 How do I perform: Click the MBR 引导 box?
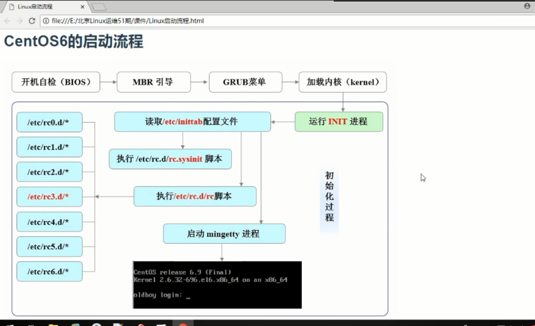(153, 82)
